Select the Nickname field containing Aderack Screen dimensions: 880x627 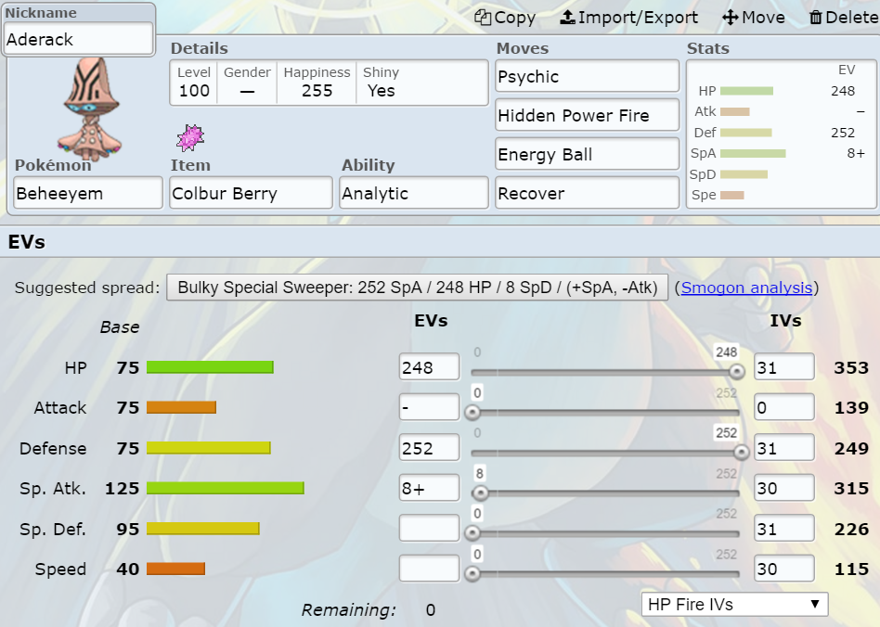pos(79,40)
